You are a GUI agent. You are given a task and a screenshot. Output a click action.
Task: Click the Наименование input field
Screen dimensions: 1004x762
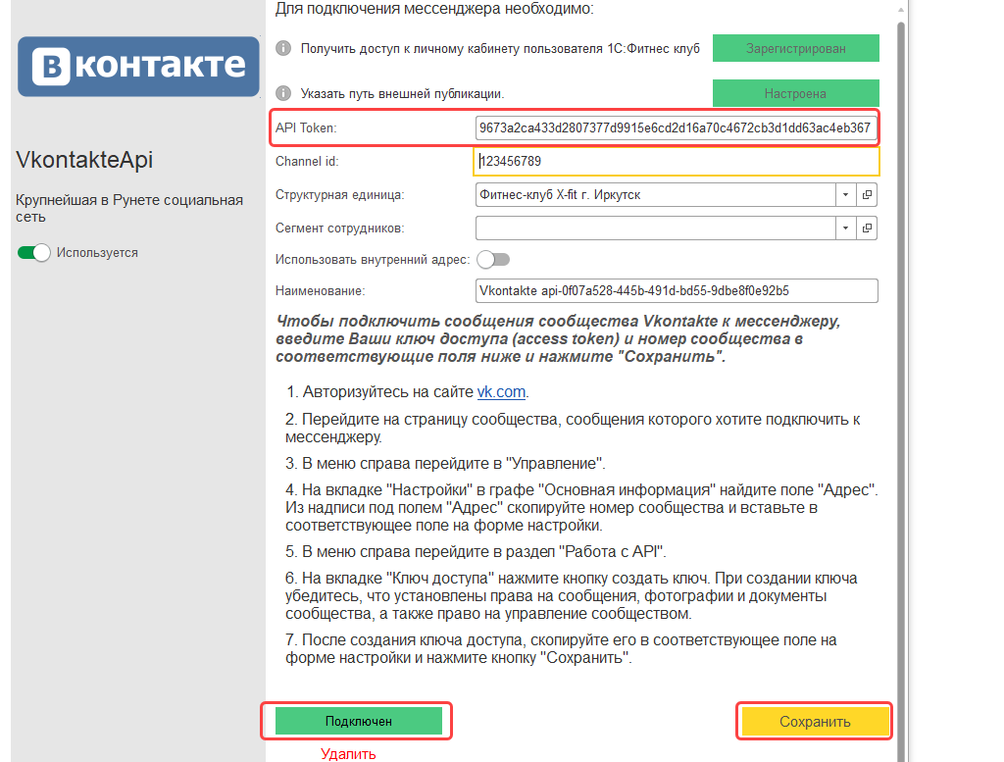coord(677,290)
